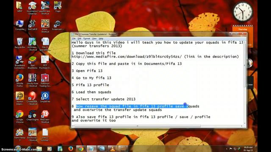The image size is (271, 152).
Task: Launch the StarCraft II shortcut
Action: click(x=32, y=25)
